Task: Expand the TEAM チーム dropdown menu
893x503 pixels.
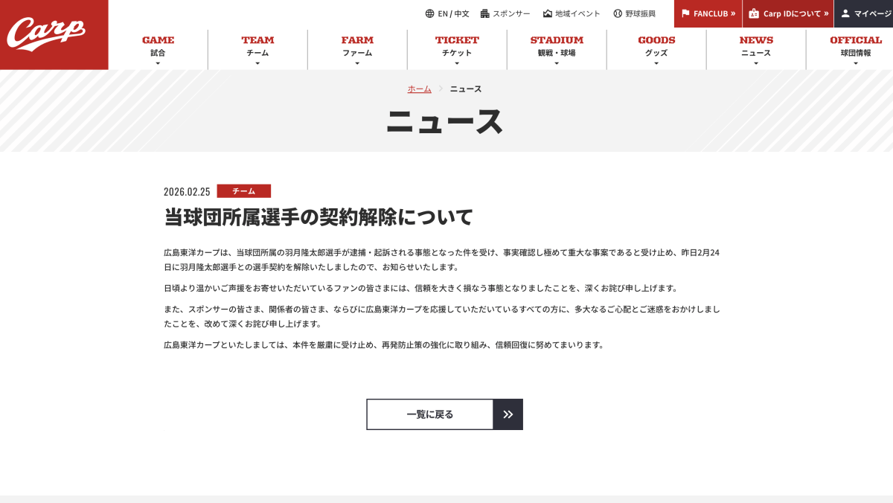Action: point(257,49)
